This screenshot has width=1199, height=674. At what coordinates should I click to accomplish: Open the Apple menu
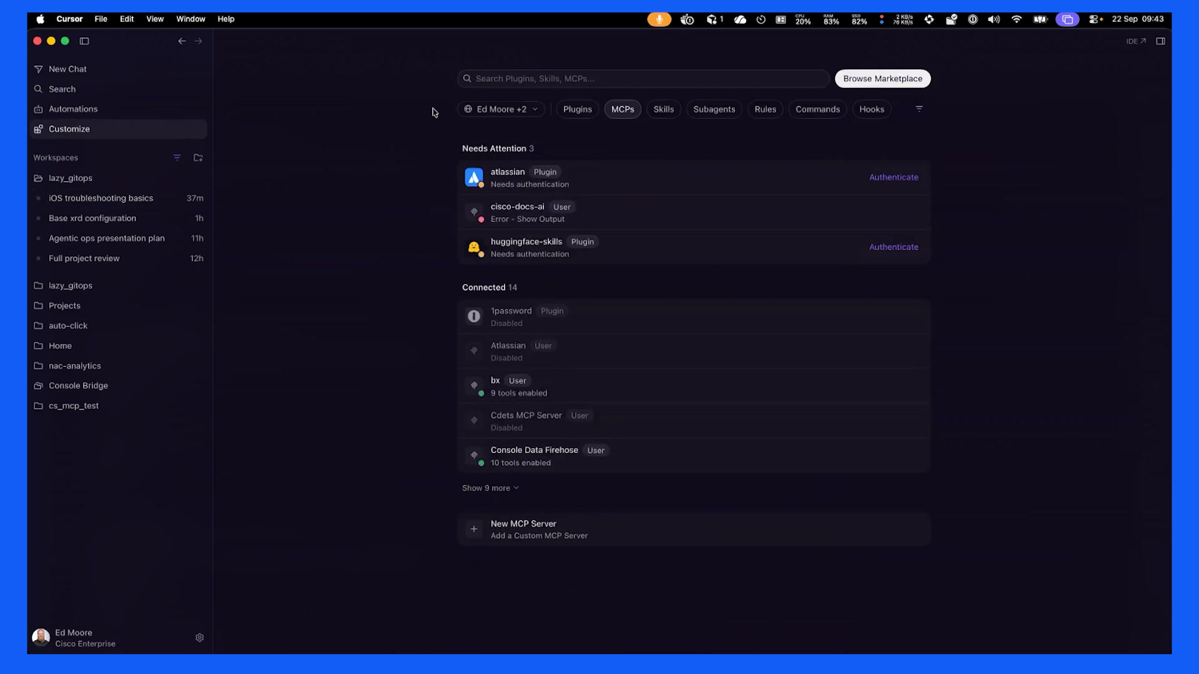tap(41, 19)
